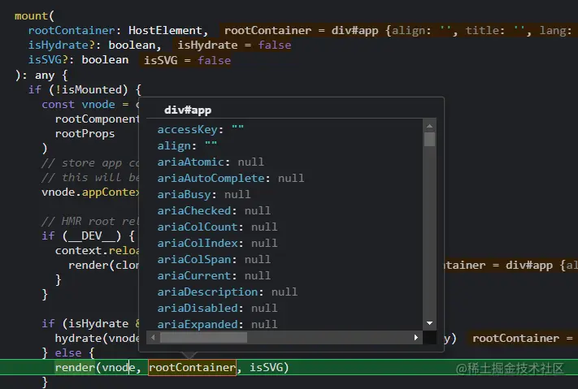The image size is (578, 389).
Task: Click isSVG argument in the highlighted render call
Action: [266, 367]
